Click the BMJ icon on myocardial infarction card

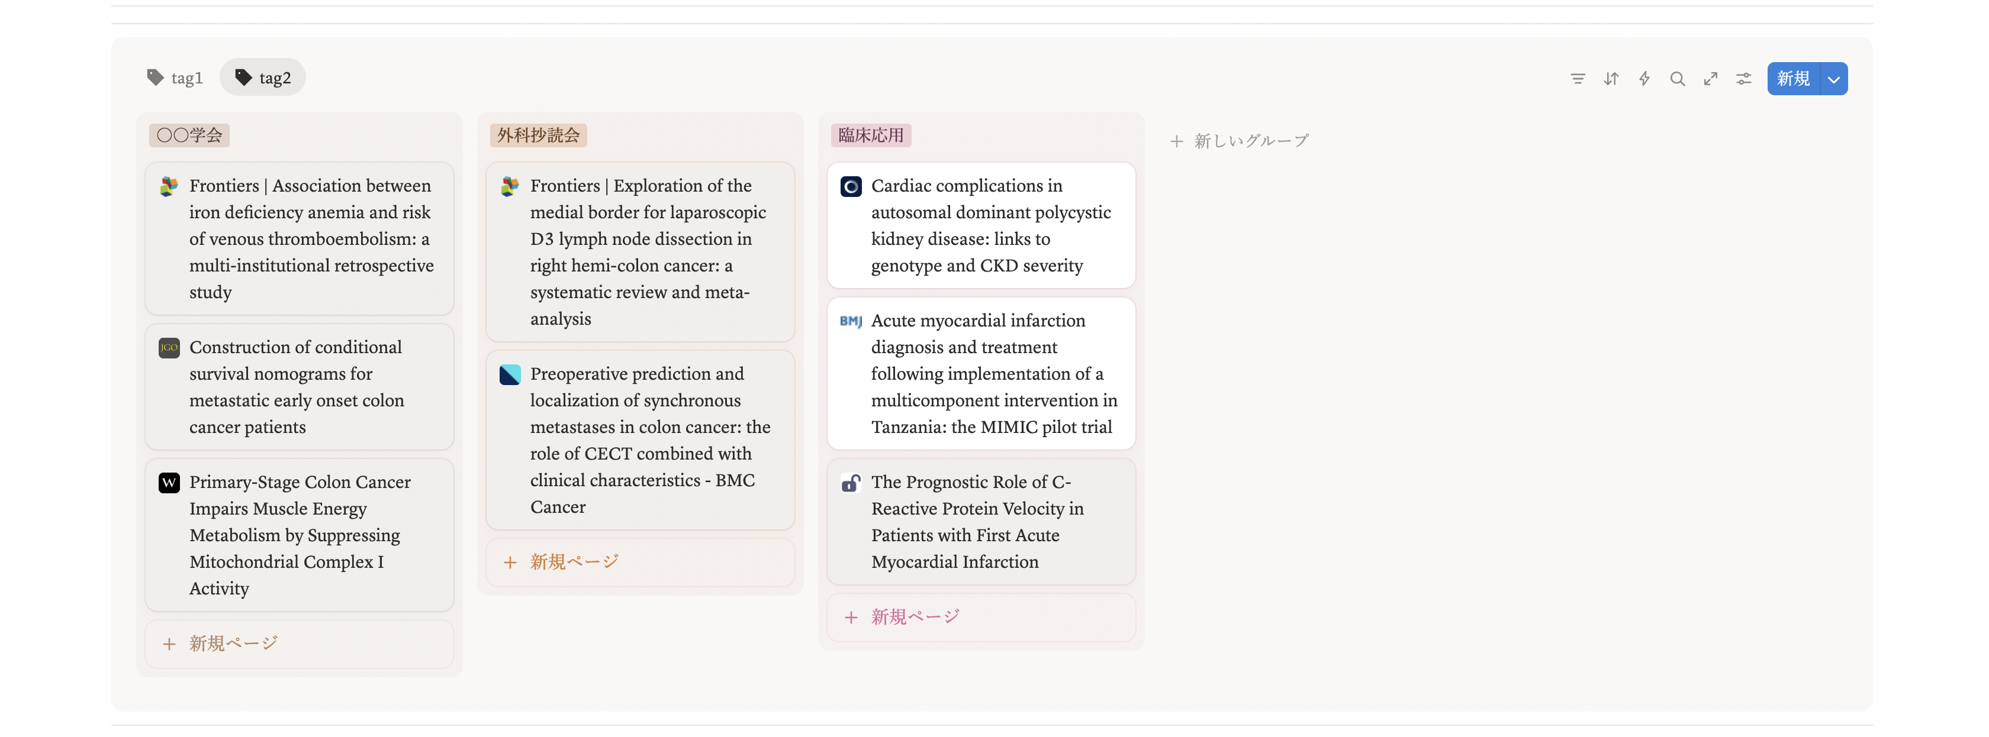(850, 321)
